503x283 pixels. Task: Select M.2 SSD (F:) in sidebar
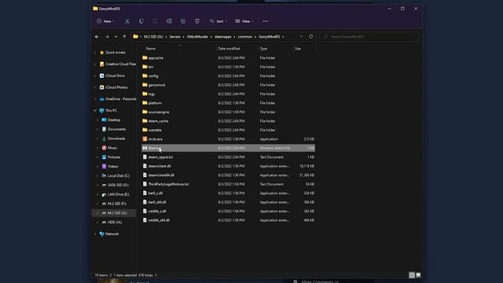click(x=114, y=204)
